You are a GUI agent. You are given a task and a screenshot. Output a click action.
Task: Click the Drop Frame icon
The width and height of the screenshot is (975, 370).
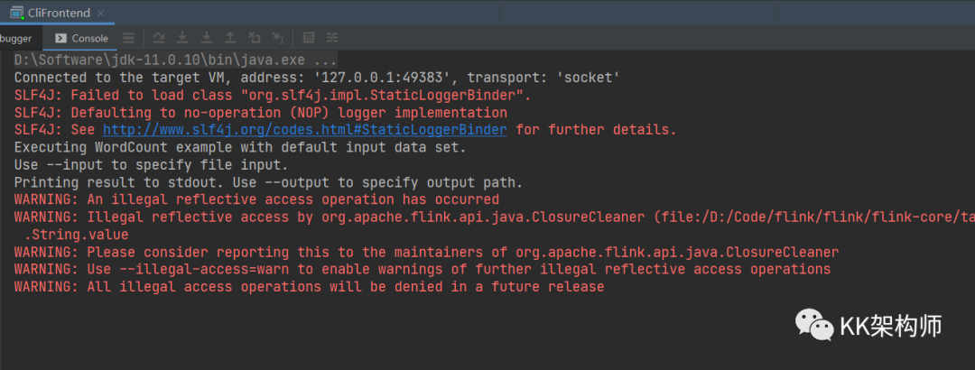coord(255,38)
